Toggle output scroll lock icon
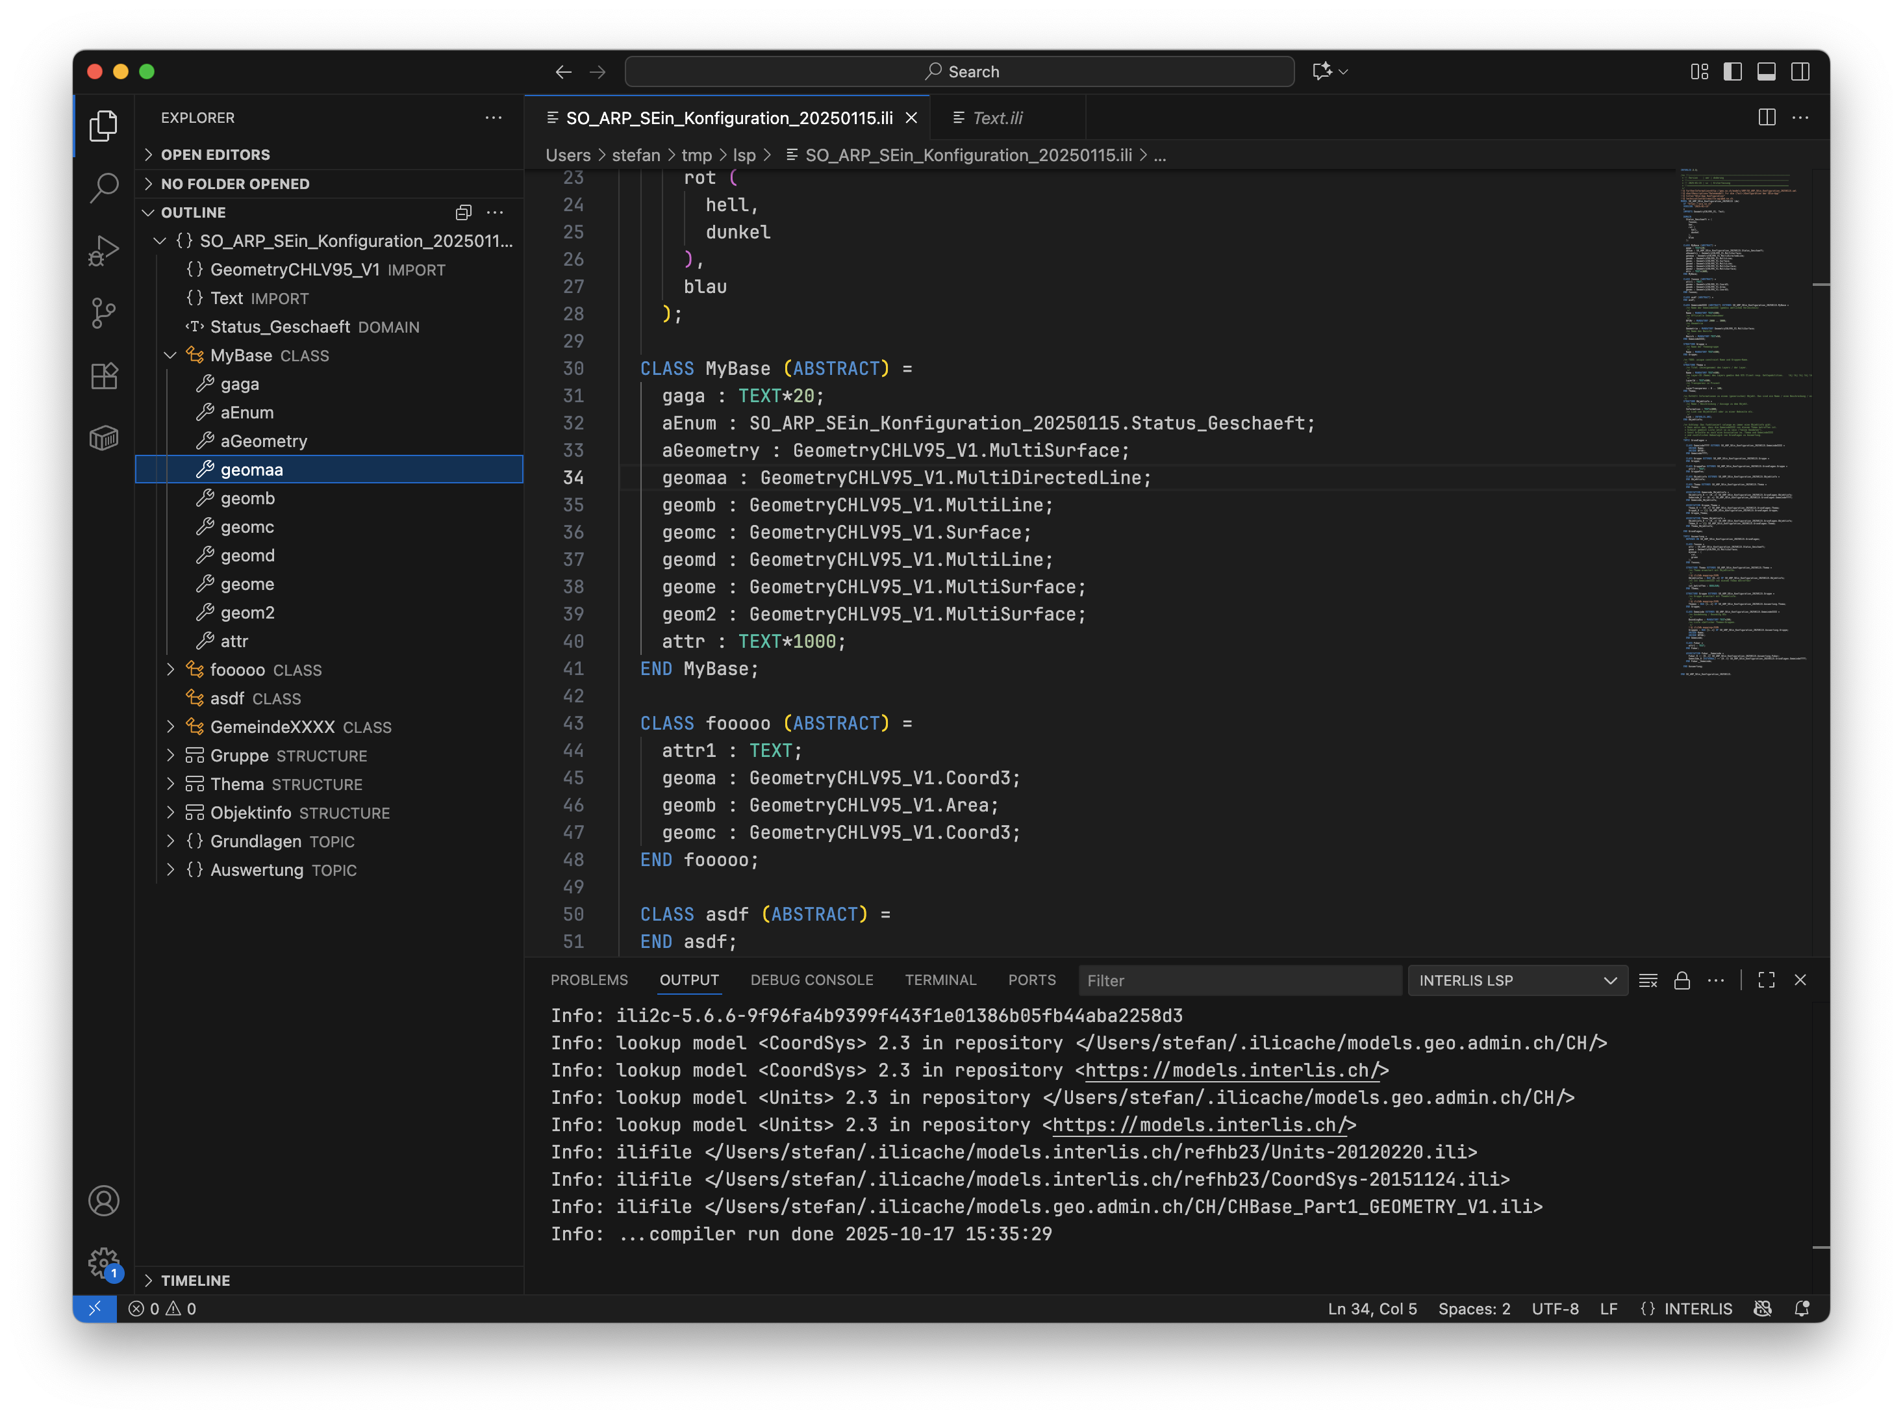 (x=1682, y=980)
